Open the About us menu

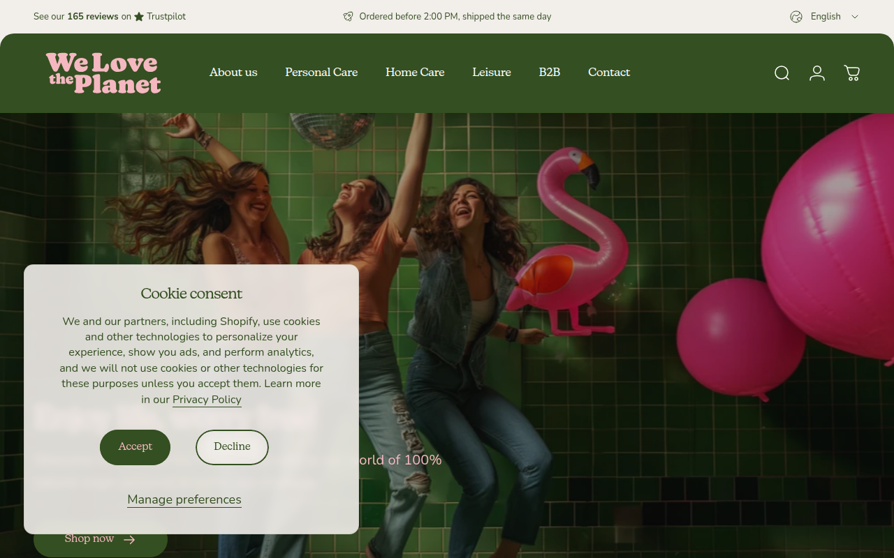(x=233, y=73)
